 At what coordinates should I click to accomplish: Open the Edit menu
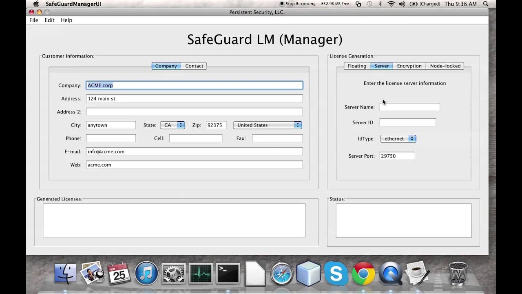coord(49,20)
